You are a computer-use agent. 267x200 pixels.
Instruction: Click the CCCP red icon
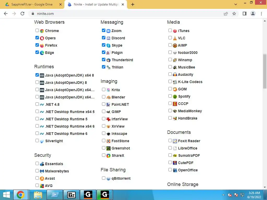175,104
